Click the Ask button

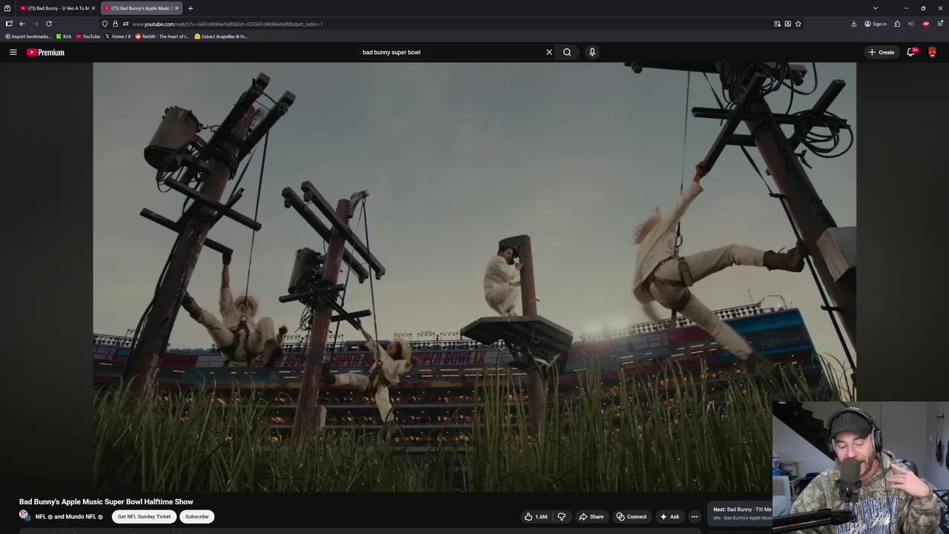(669, 516)
